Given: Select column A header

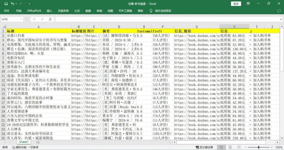Looking at the screenshot, I should (39, 27).
